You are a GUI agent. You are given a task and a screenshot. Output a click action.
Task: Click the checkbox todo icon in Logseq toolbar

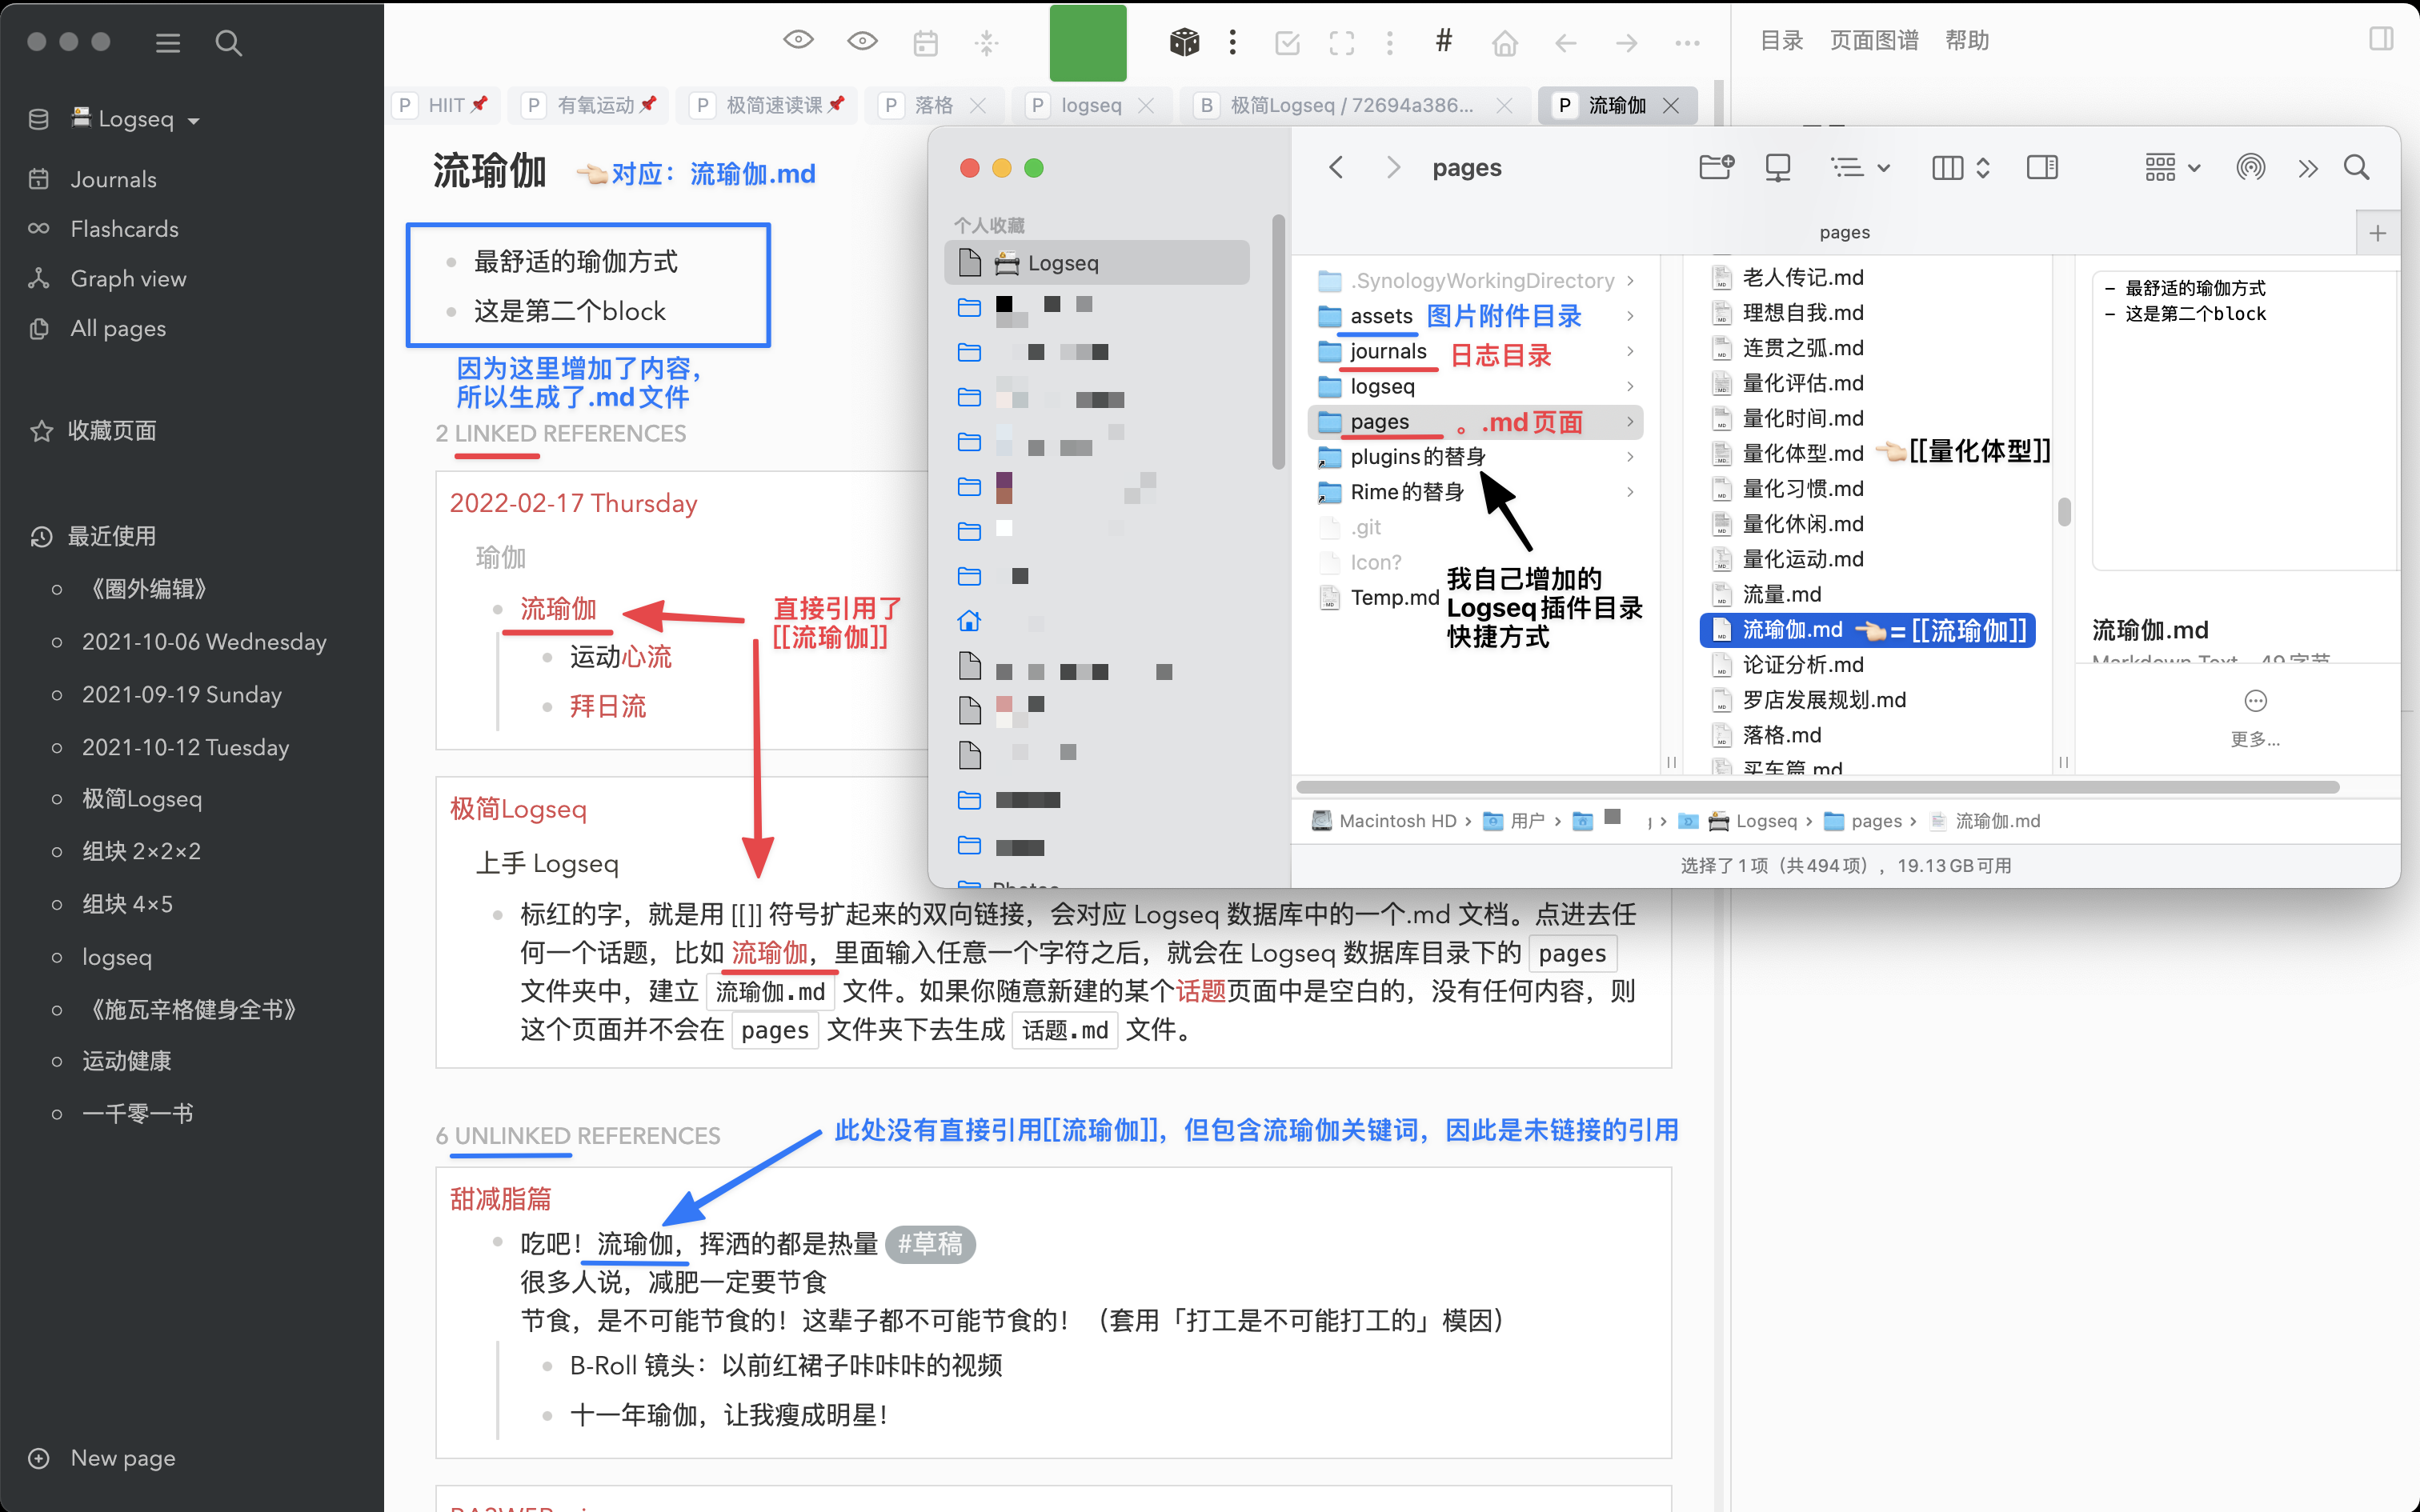point(1287,43)
